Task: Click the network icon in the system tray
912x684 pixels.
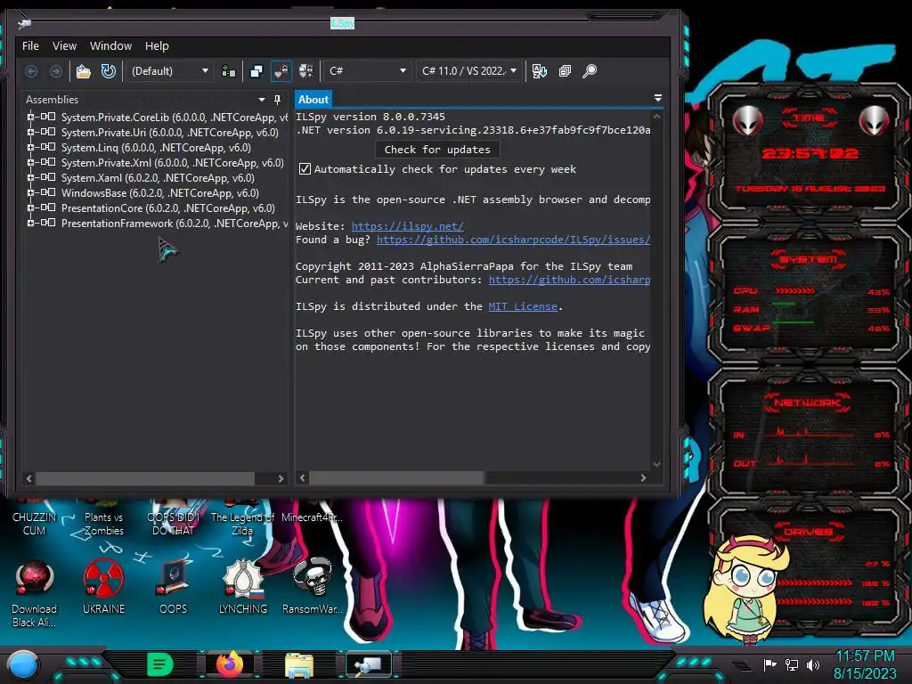Action: tap(792, 664)
